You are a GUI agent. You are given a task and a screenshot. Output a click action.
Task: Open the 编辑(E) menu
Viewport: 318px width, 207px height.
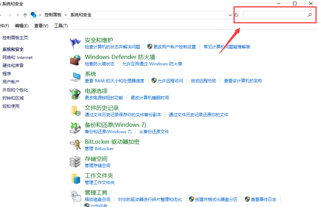[22, 26]
